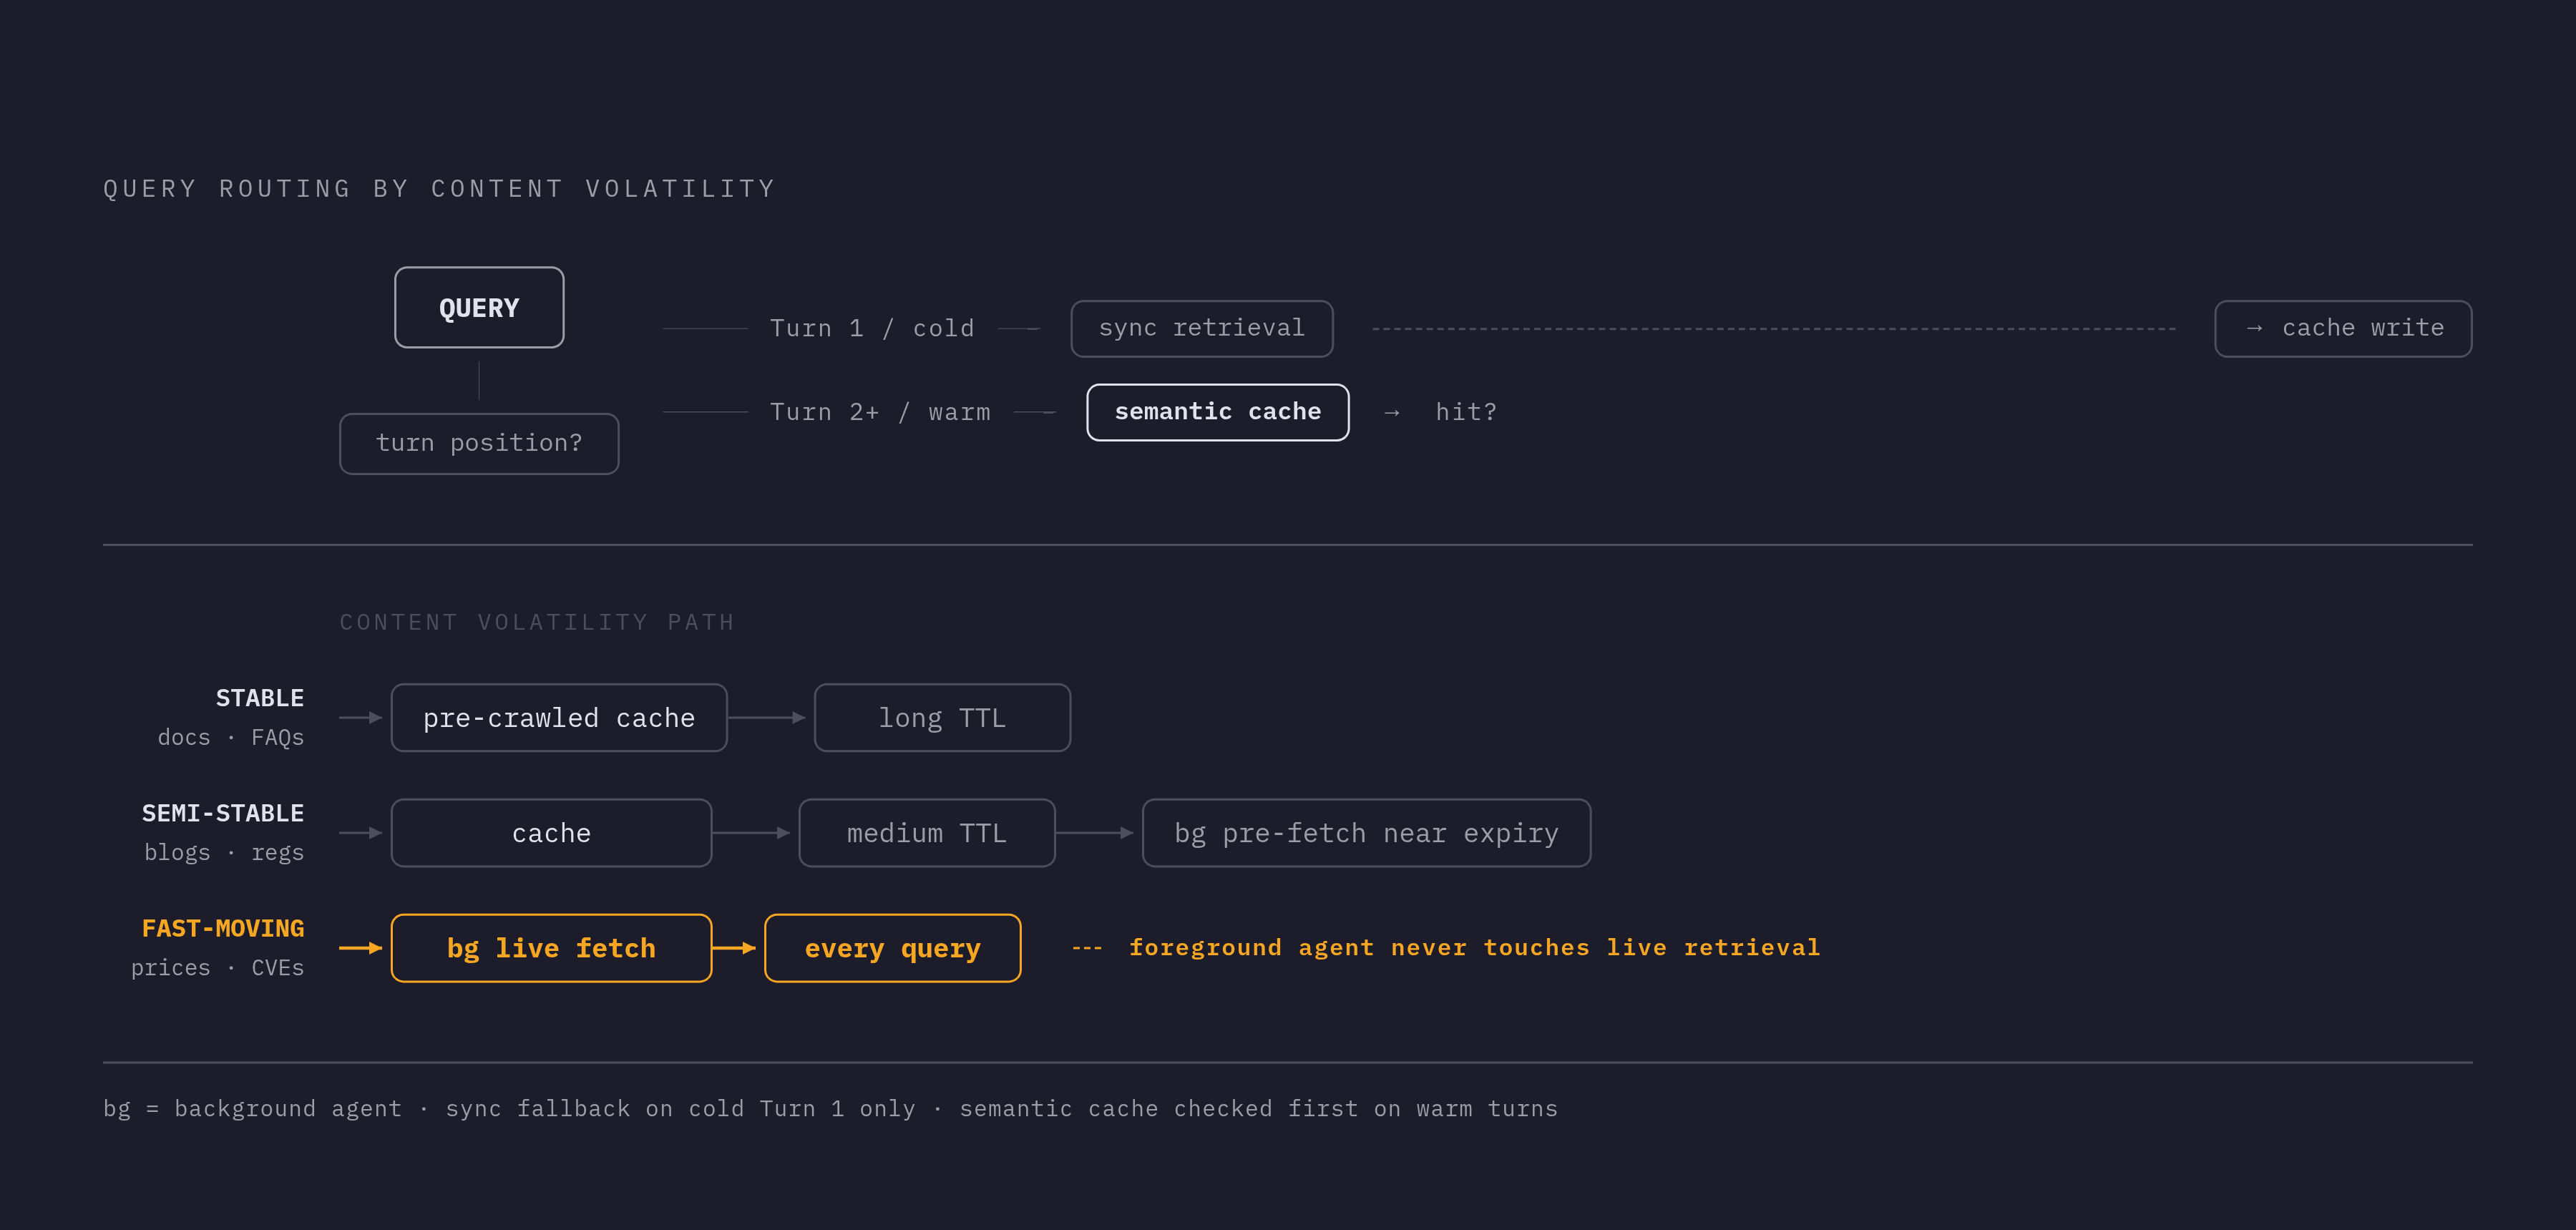Click the 'blogs · regs' subtitle

coord(224,852)
